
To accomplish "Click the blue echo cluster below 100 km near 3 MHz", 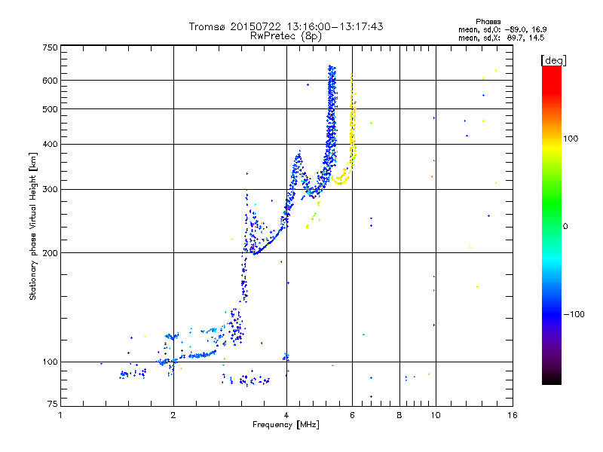I will pos(246,380).
